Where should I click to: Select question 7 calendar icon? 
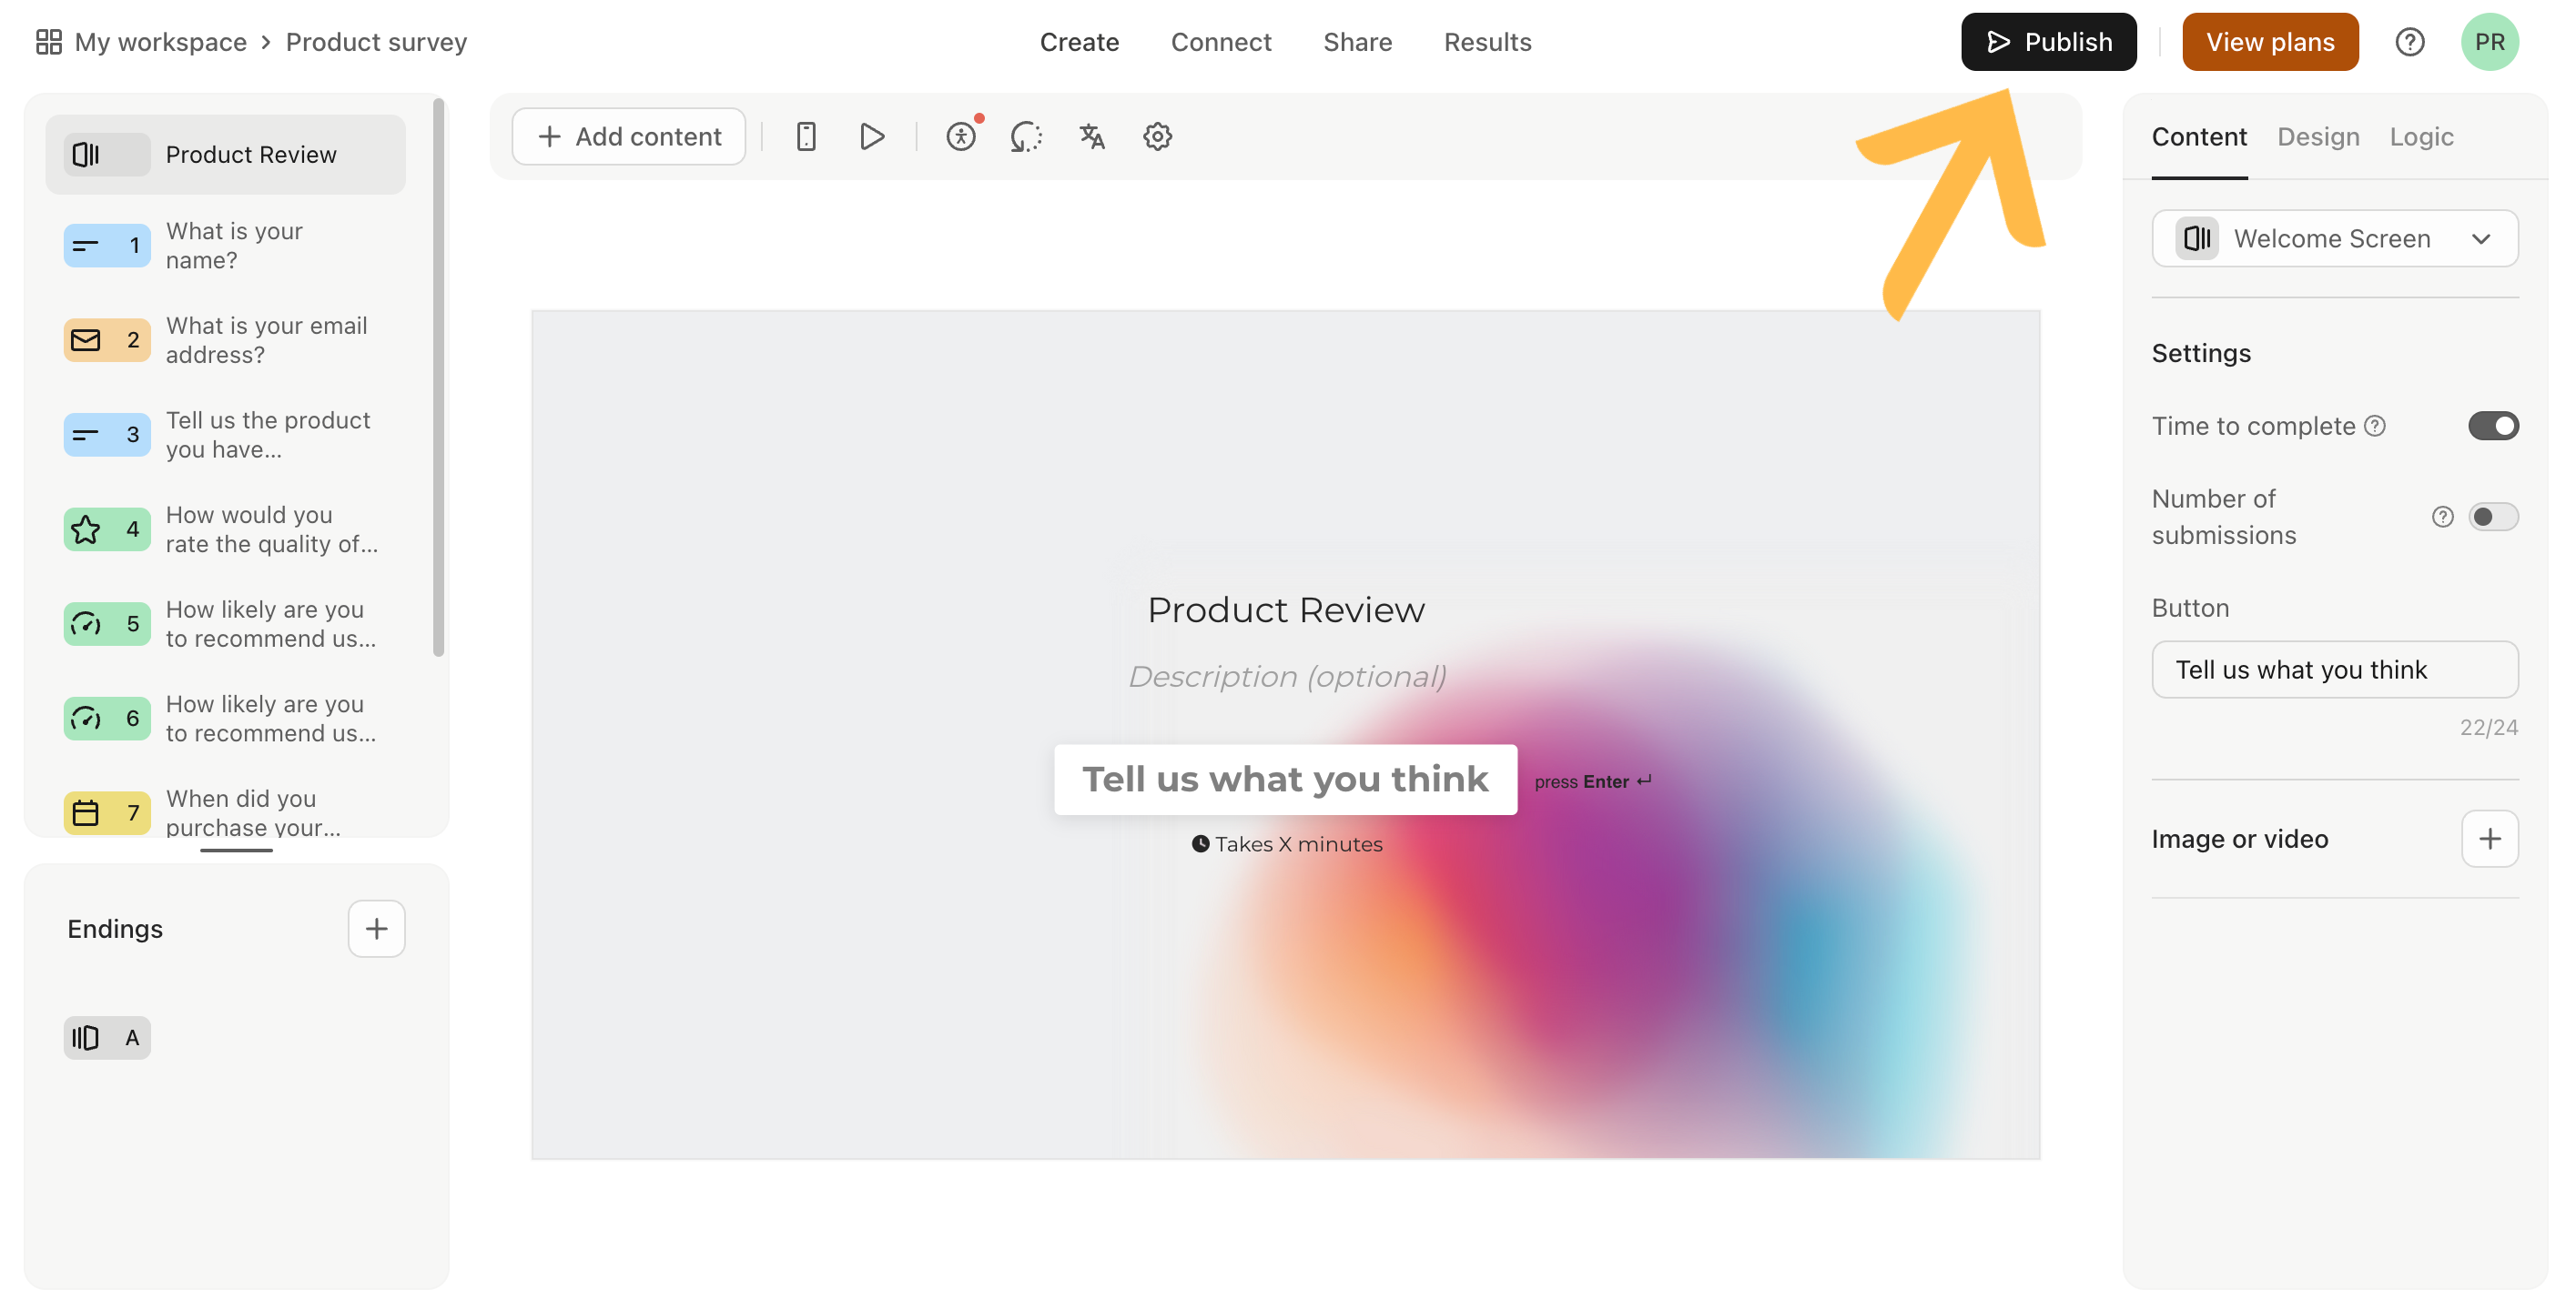coord(107,812)
